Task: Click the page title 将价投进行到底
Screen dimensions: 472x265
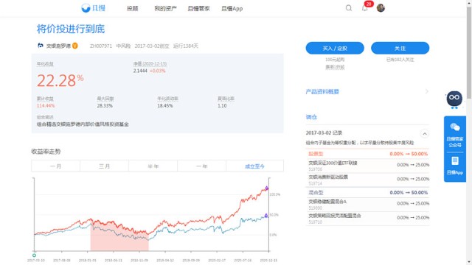Action: click(71, 29)
